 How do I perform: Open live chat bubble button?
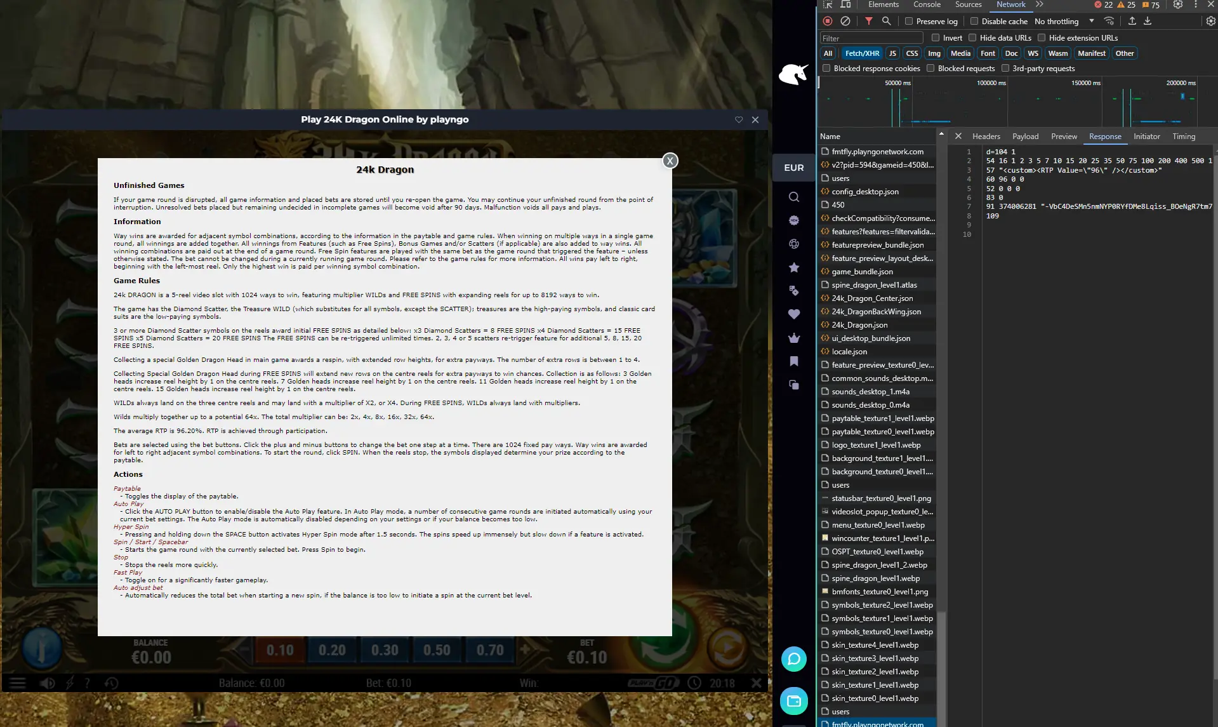(794, 659)
